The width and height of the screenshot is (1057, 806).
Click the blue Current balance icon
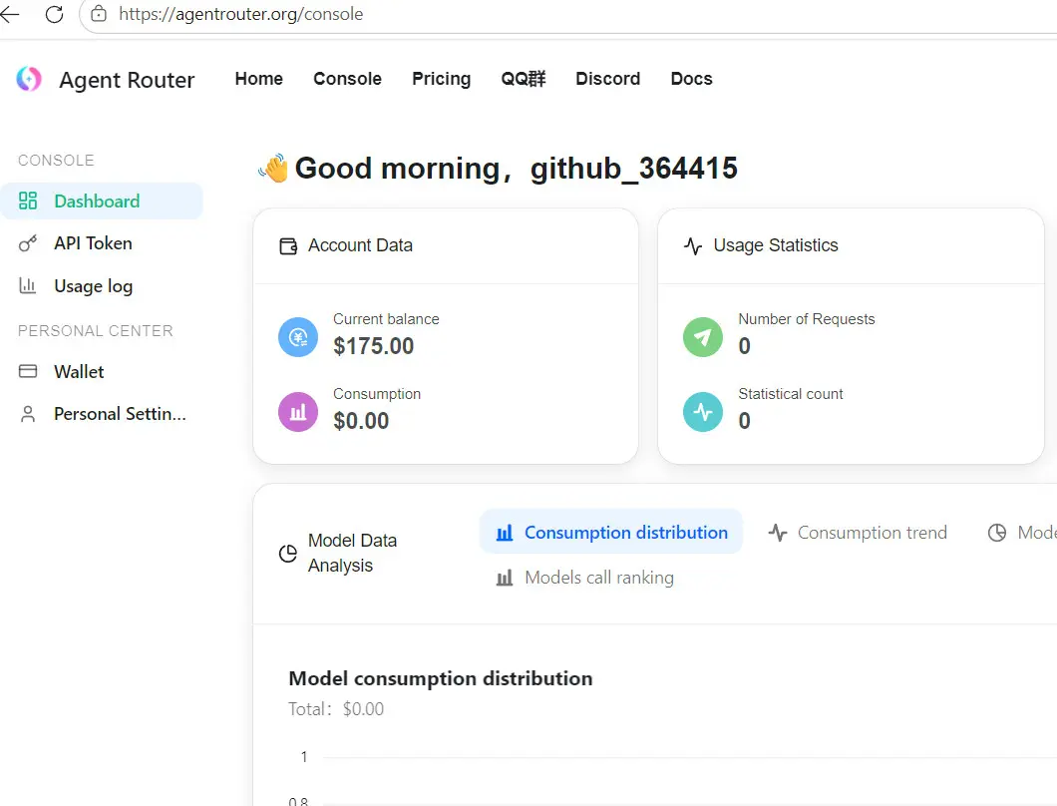pyautogui.click(x=298, y=336)
